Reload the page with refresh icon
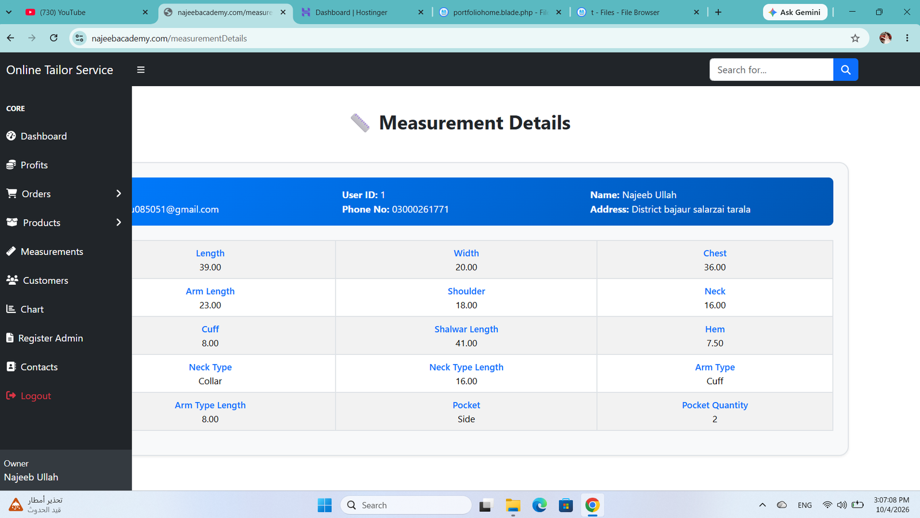 coord(53,38)
